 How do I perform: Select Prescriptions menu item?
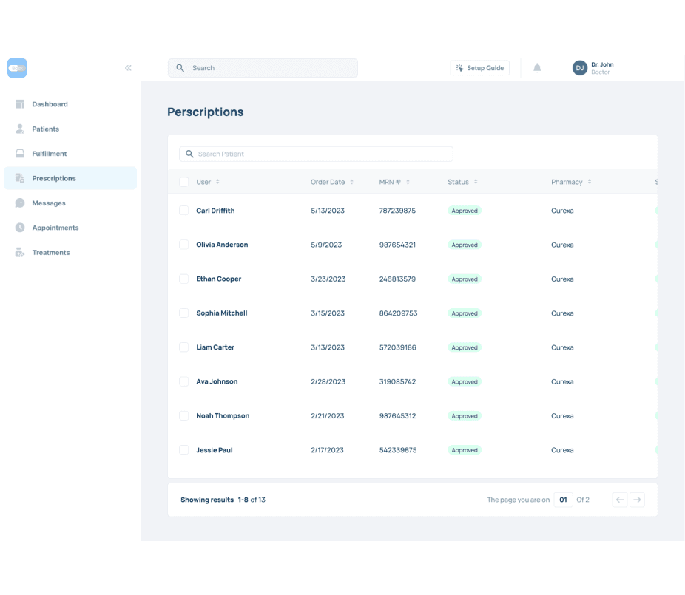pyautogui.click(x=54, y=178)
